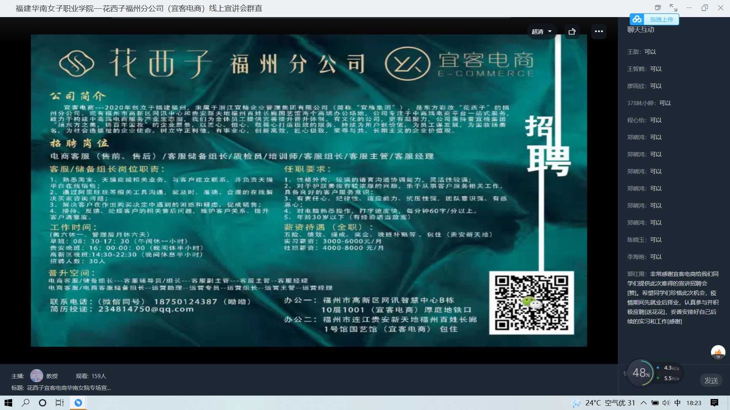Viewport: 730px width, 410px height.
Task: Open the 超清 video quality dropdown
Action: point(541,32)
